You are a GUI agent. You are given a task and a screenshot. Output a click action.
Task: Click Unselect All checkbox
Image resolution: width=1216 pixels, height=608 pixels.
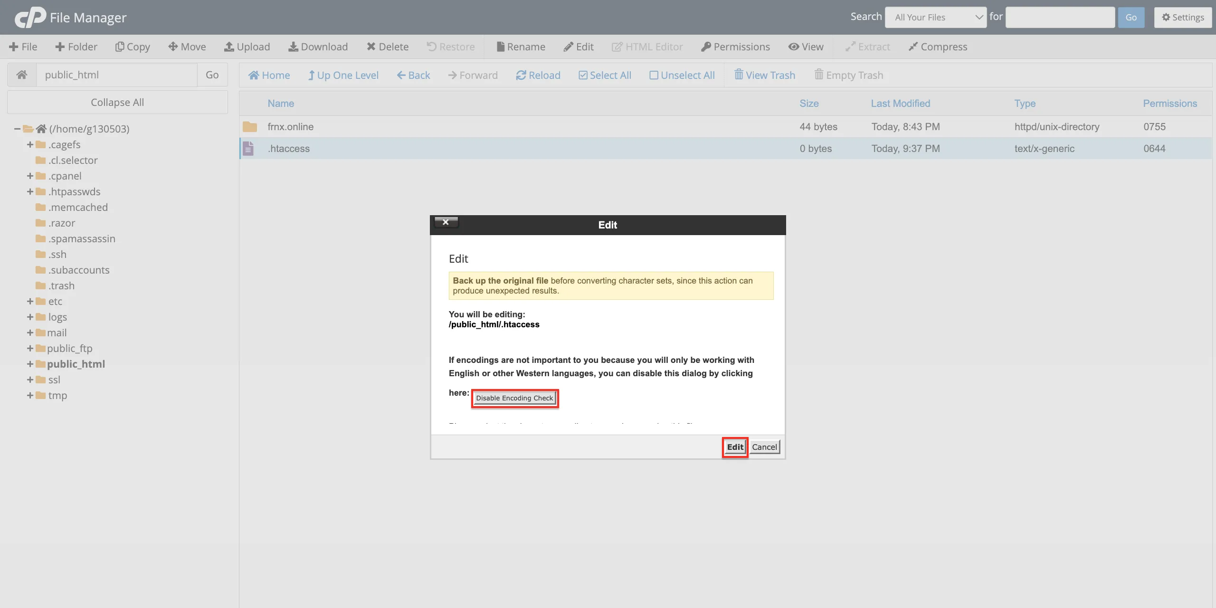tap(682, 75)
